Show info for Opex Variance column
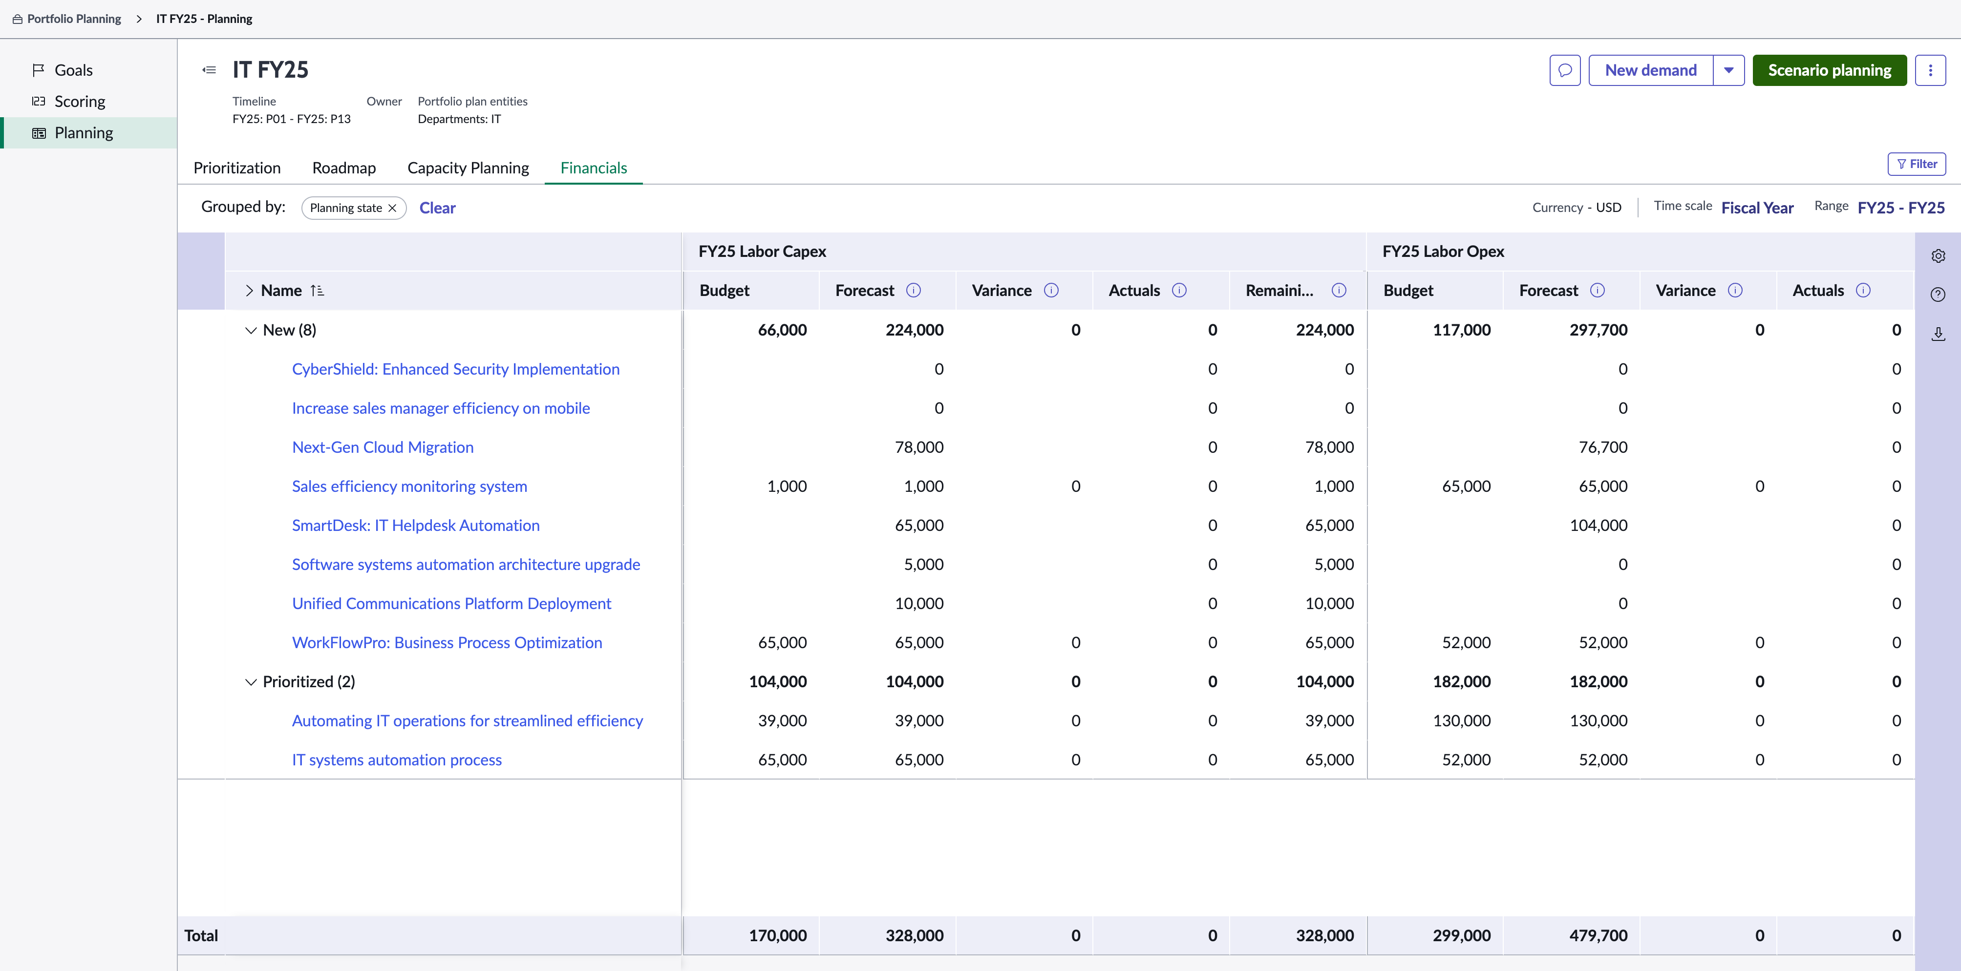The height and width of the screenshot is (971, 1961). [x=1735, y=291]
